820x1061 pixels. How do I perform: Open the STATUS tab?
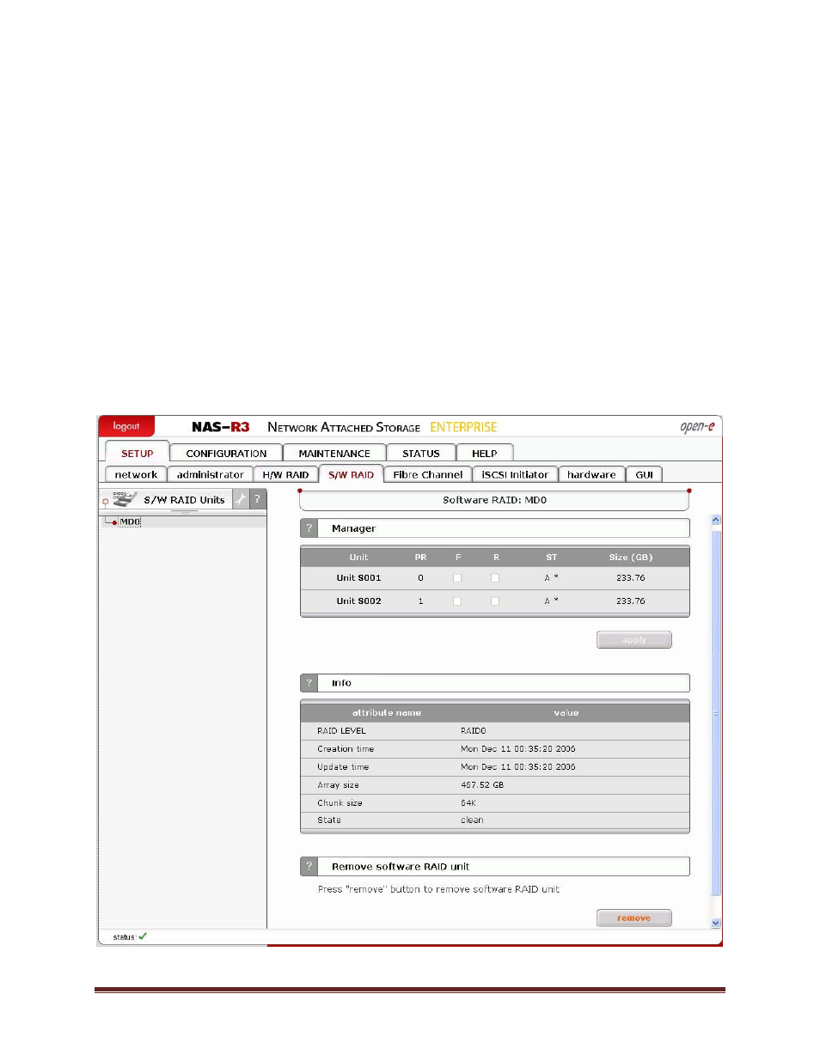click(421, 454)
